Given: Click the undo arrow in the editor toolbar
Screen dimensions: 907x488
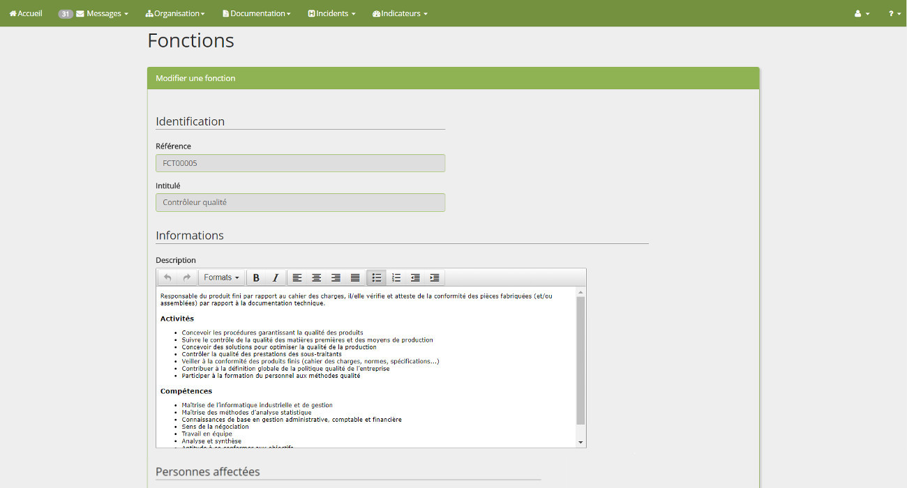Looking at the screenshot, I should (167, 277).
